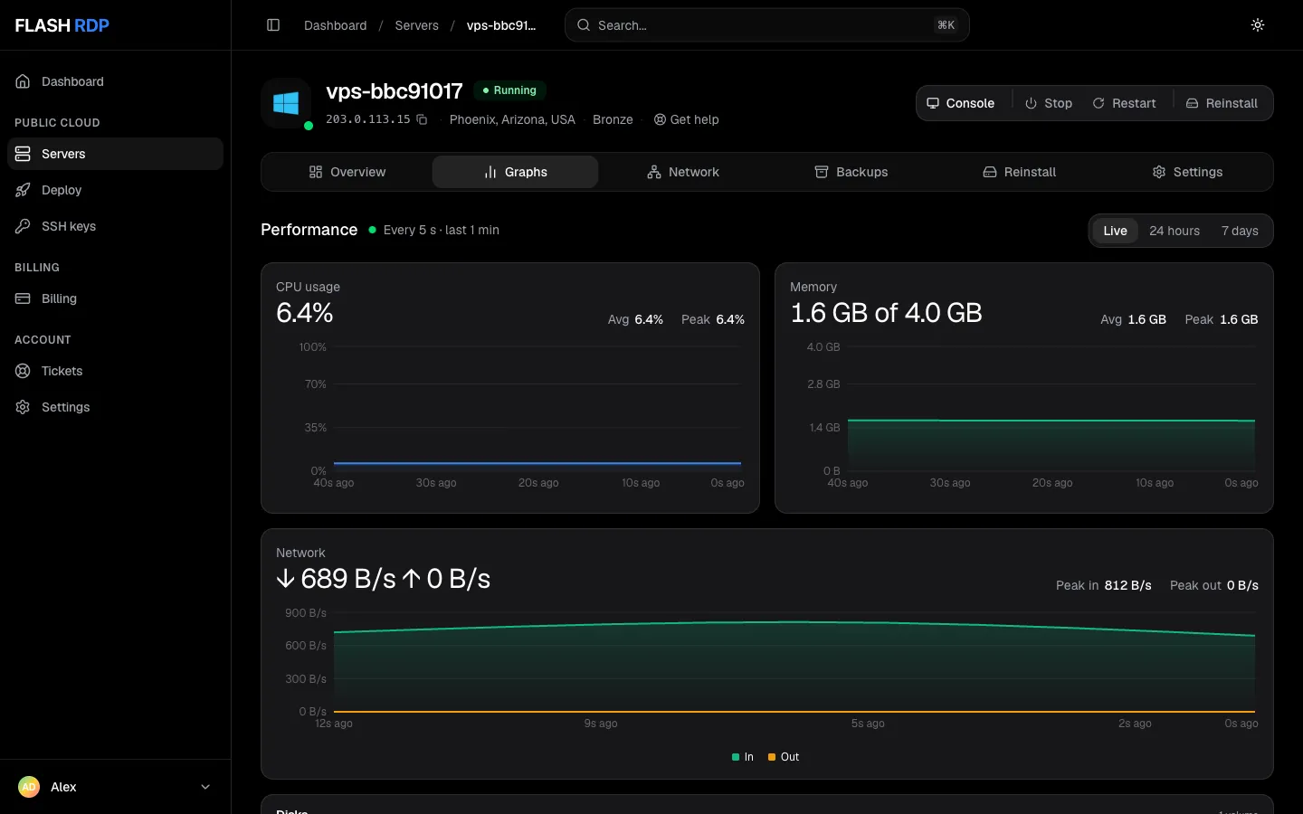1303x814 pixels.
Task: Switch theme with the sun icon
Action: pos(1258,25)
